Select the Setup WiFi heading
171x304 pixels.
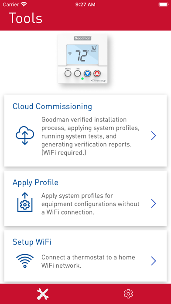point(32,242)
